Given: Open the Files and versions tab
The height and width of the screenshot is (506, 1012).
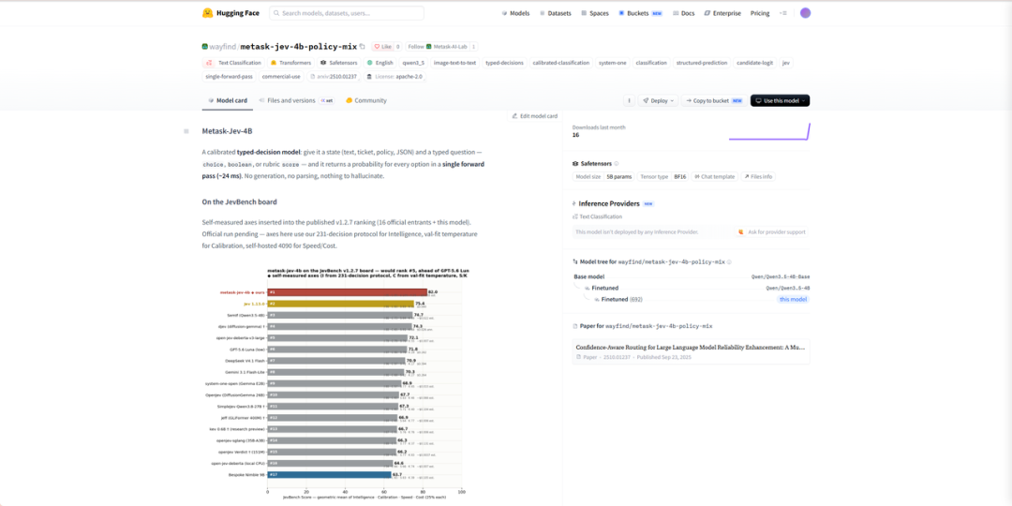Looking at the screenshot, I should 295,100.
